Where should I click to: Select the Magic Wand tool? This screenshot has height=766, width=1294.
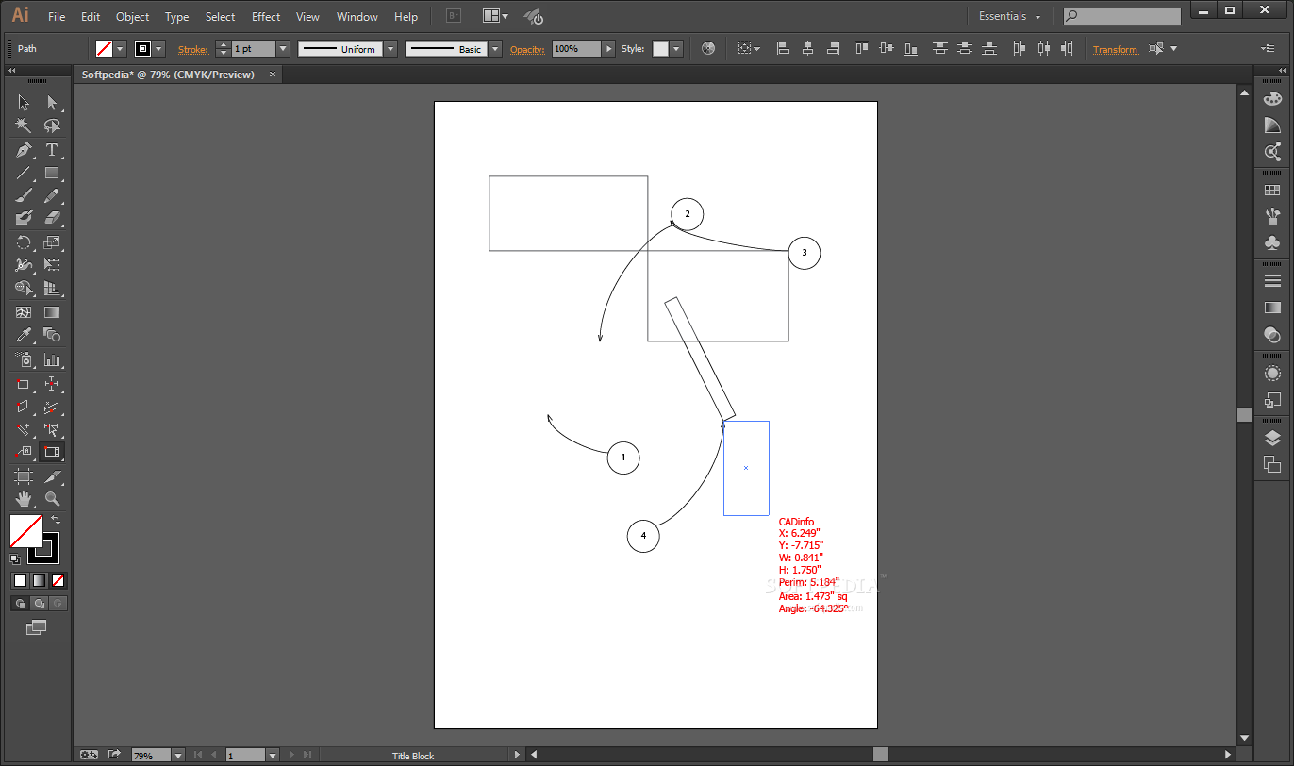24,125
